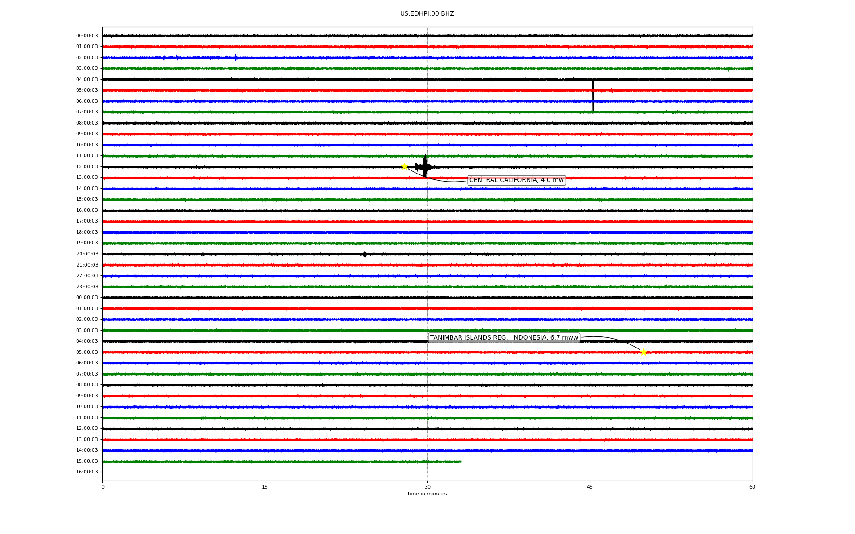Click the '30' tick on the minutes axis

point(427,487)
